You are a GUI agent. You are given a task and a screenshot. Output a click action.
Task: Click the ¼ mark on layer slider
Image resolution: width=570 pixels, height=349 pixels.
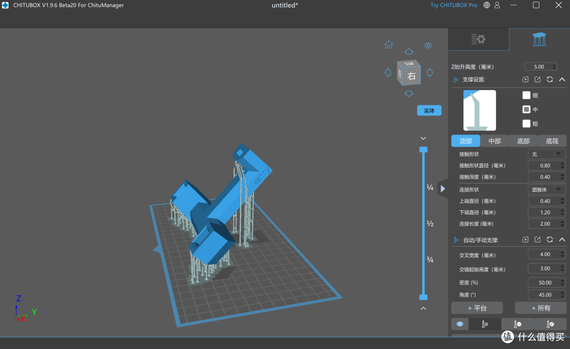pos(430,188)
